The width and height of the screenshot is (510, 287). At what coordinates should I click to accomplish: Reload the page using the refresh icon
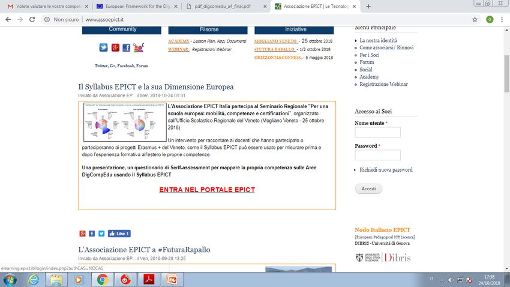point(32,19)
